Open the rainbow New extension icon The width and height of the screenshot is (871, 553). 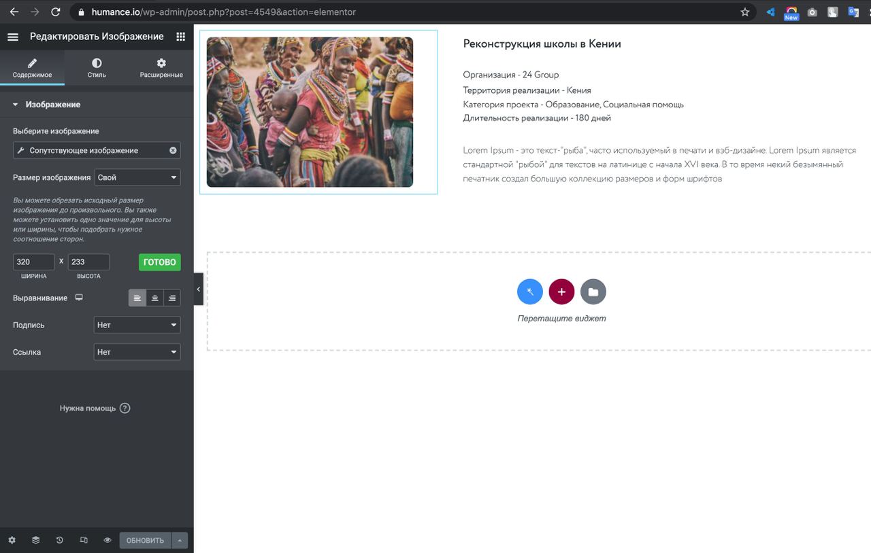791,12
